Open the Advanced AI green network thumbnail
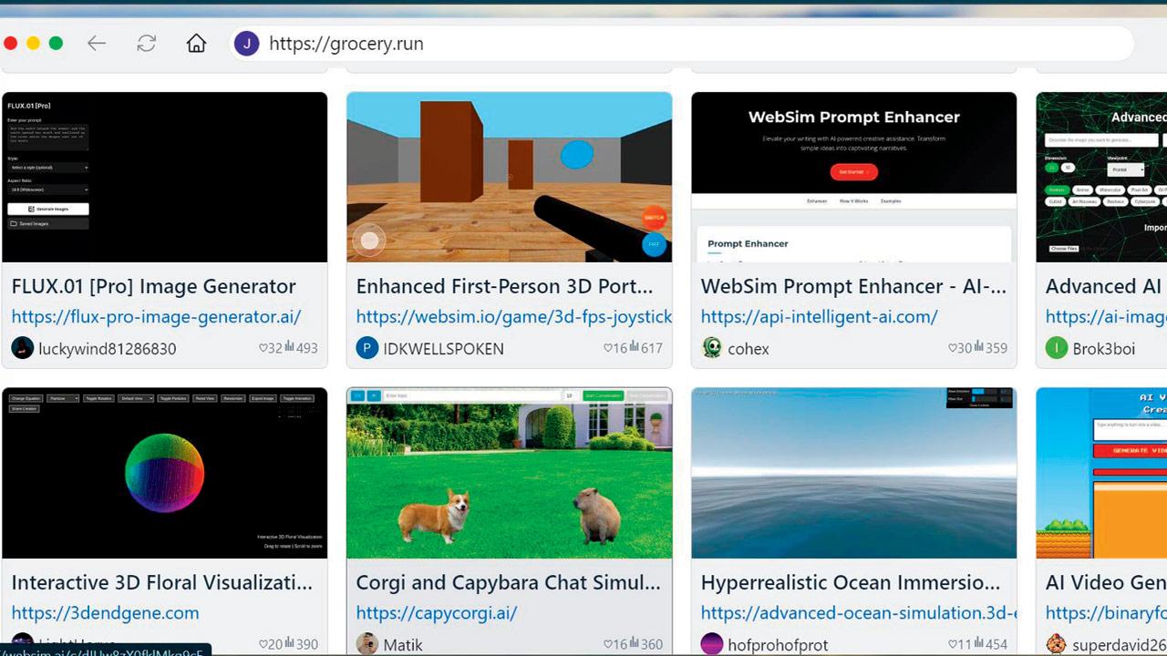The height and width of the screenshot is (656, 1167). click(1101, 177)
